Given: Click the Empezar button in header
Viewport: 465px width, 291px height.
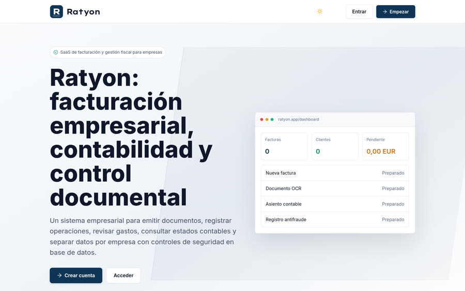Looking at the screenshot, I should [x=396, y=11].
